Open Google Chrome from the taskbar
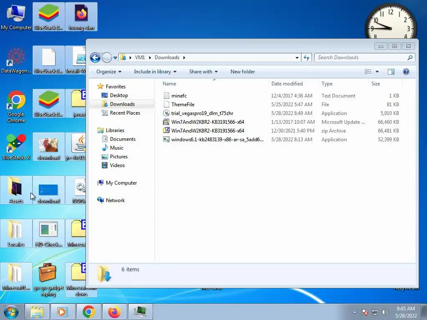This screenshot has width=427, height=320. point(89,312)
